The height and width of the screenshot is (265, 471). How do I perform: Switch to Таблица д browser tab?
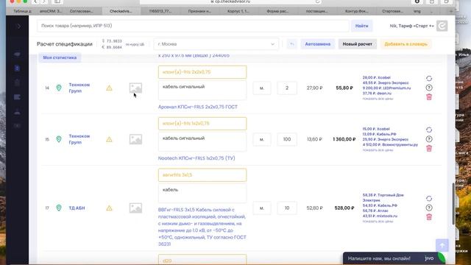click(22, 11)
